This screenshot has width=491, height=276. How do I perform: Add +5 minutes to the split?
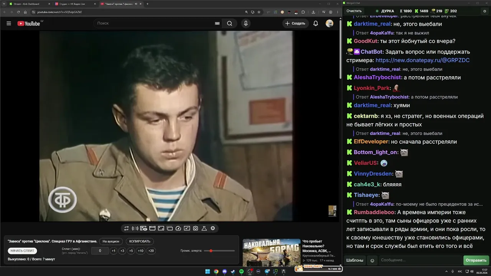131,251
